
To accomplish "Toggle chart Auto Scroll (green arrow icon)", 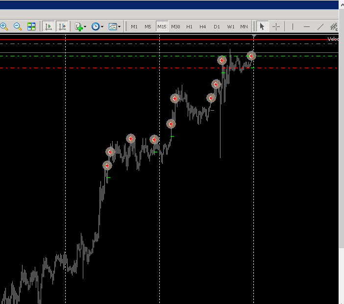I will [x=48, y=26].
